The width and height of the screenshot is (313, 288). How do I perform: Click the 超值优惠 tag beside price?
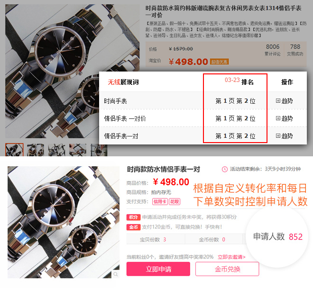[219, 62]
